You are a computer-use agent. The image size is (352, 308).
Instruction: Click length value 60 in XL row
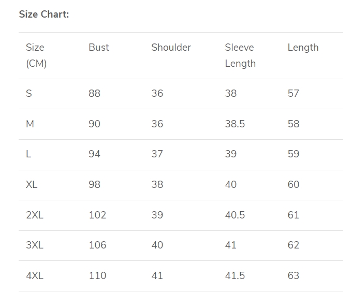tap(294, 185)
